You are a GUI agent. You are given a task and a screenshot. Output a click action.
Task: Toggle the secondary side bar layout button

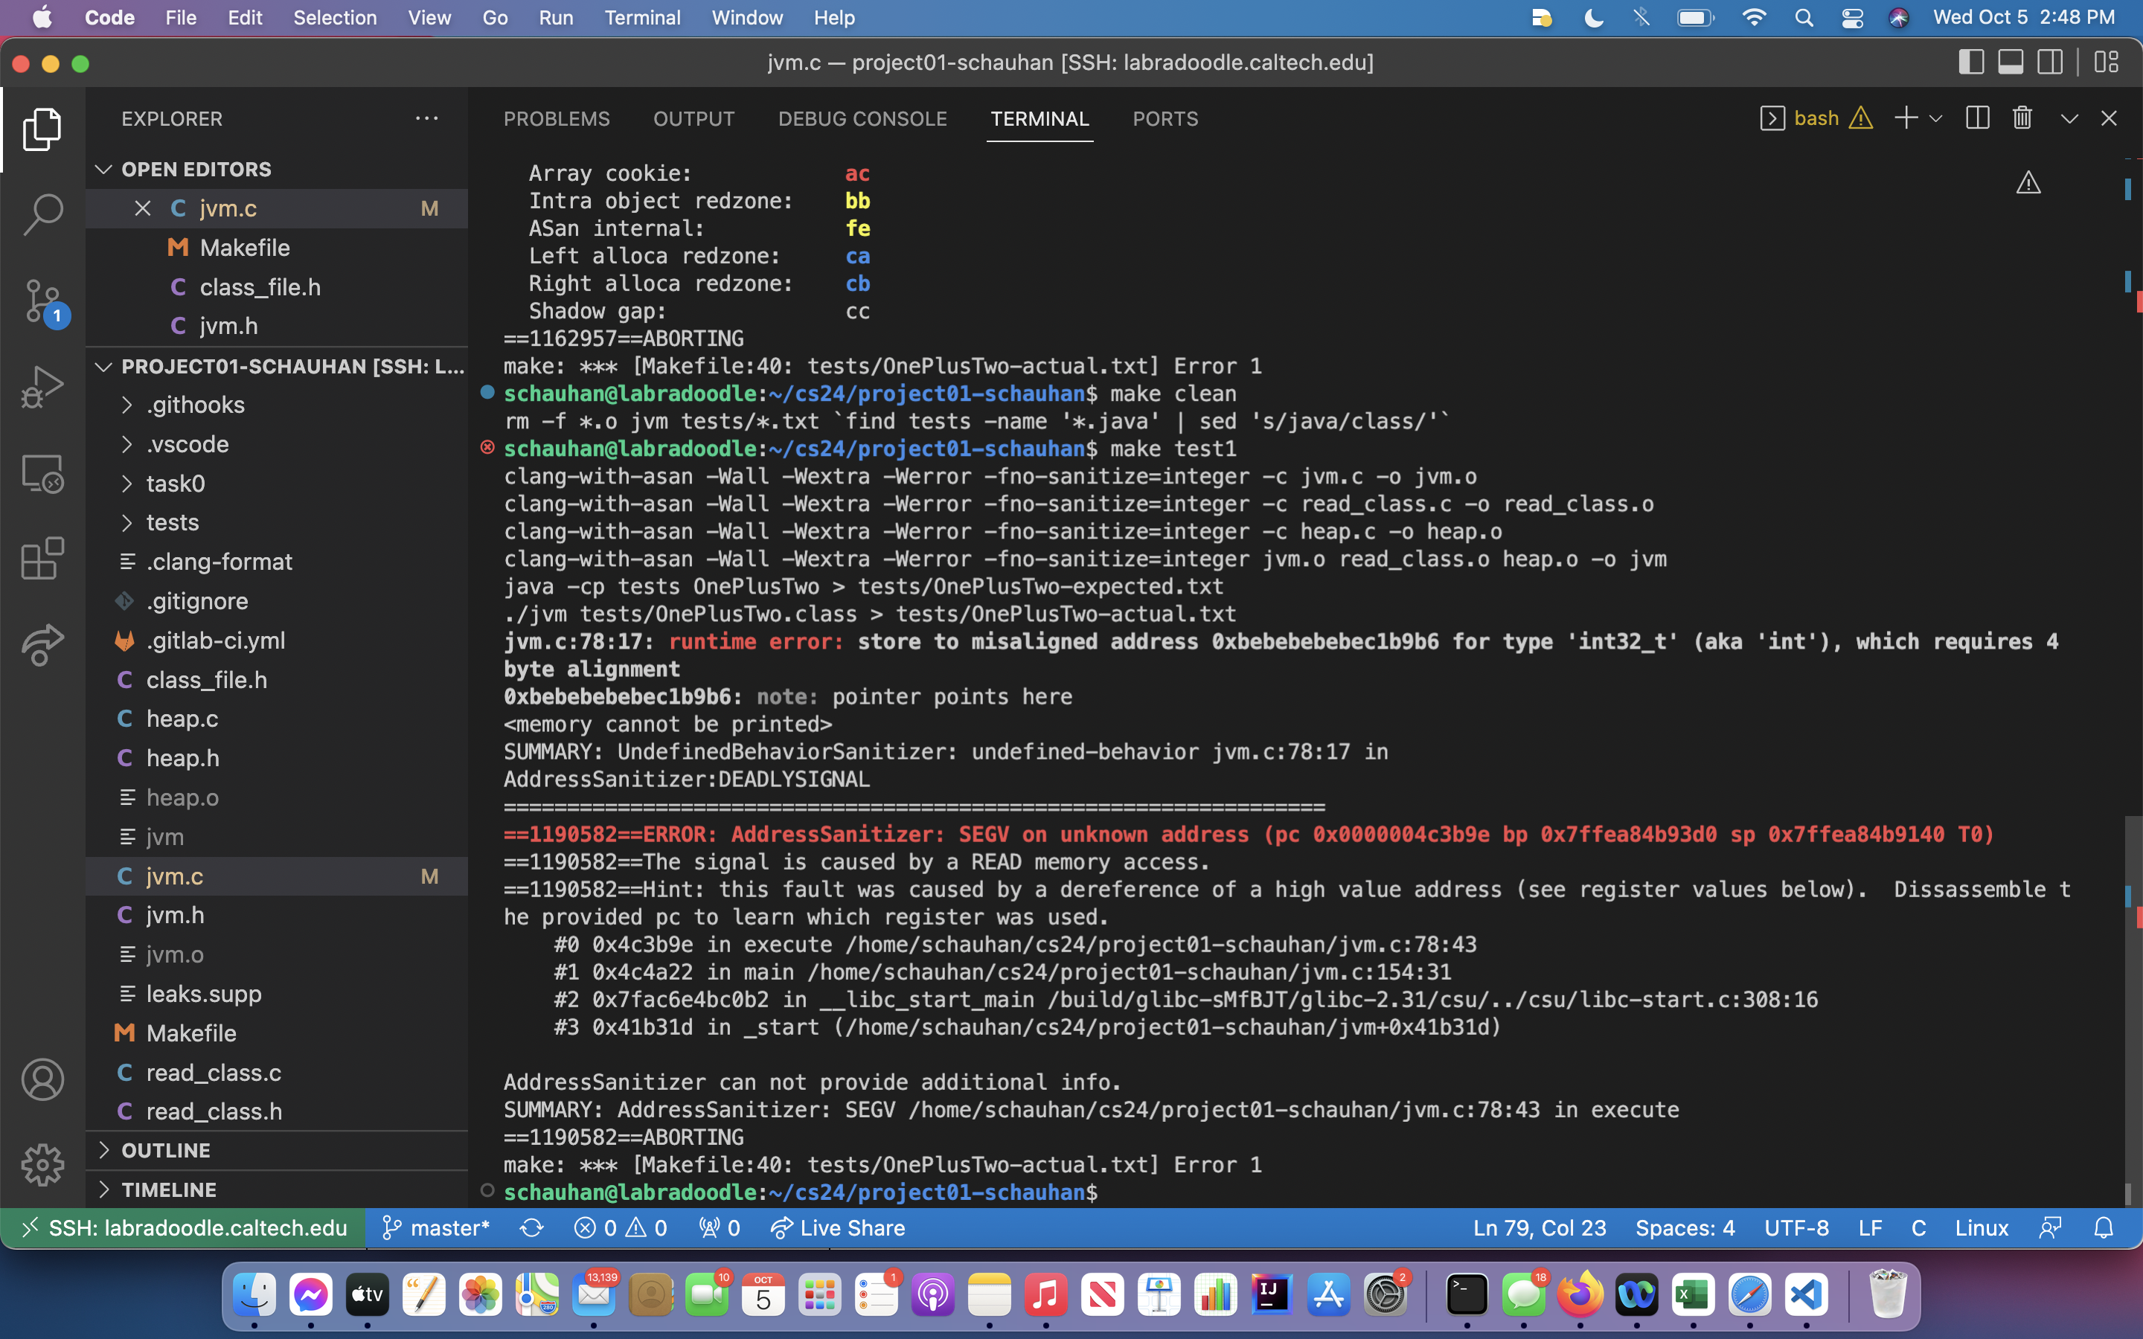click(2050, 63)
